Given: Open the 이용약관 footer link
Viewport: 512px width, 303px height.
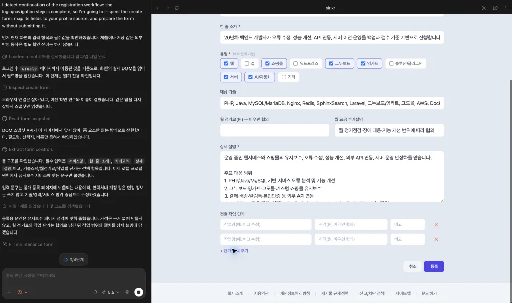Looking at the screenshot, I should pos(261,294).
